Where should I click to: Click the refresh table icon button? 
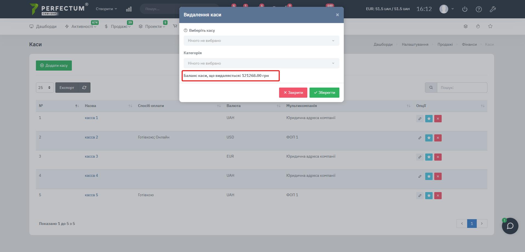point(84,88)
